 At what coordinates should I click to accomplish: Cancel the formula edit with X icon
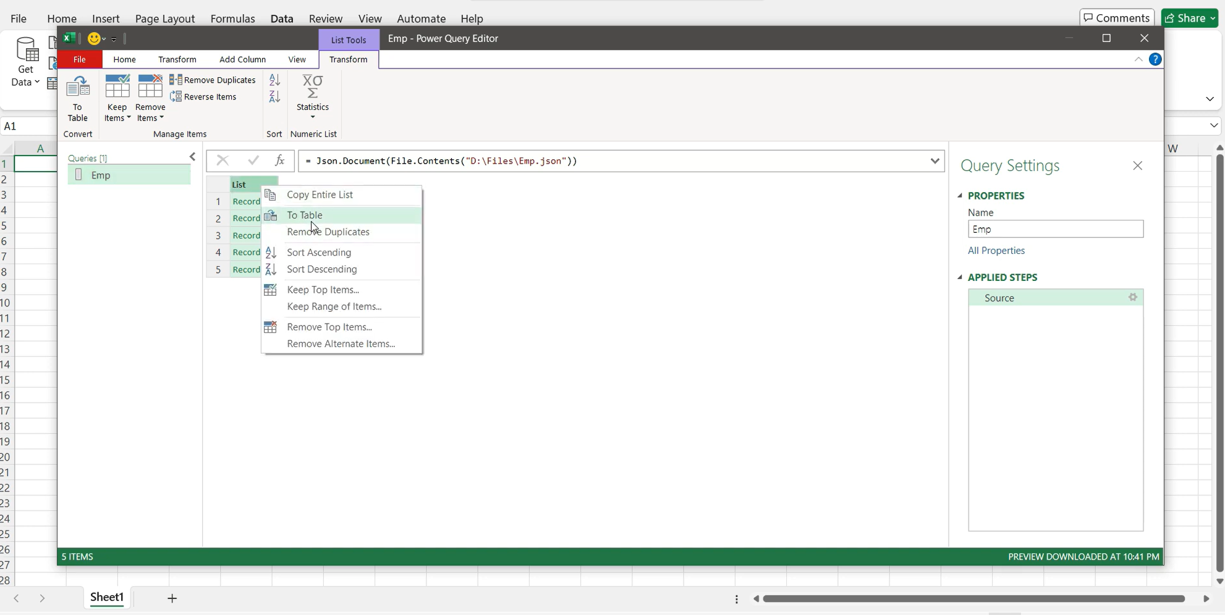pyautogui.click(x=223, y=161)
